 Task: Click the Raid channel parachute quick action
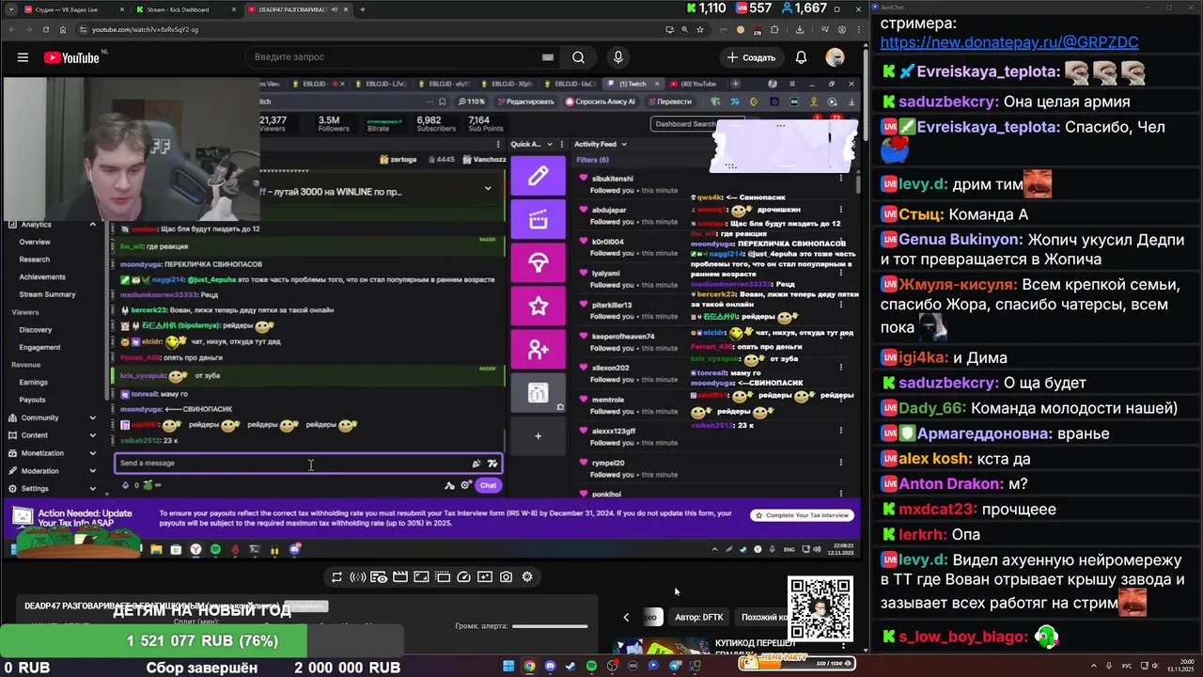(538, 263)
